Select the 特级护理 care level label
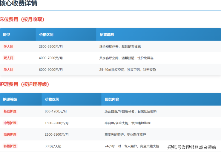This screenshot has height=152, width=221. [x=10, y=146]
